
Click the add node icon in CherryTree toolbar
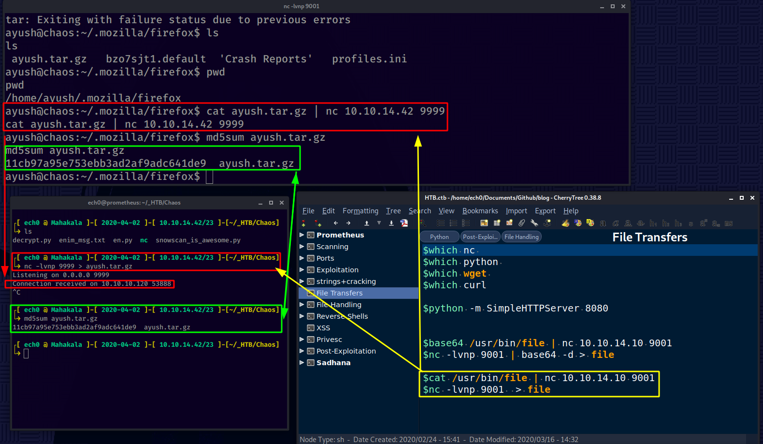[303, 223]
